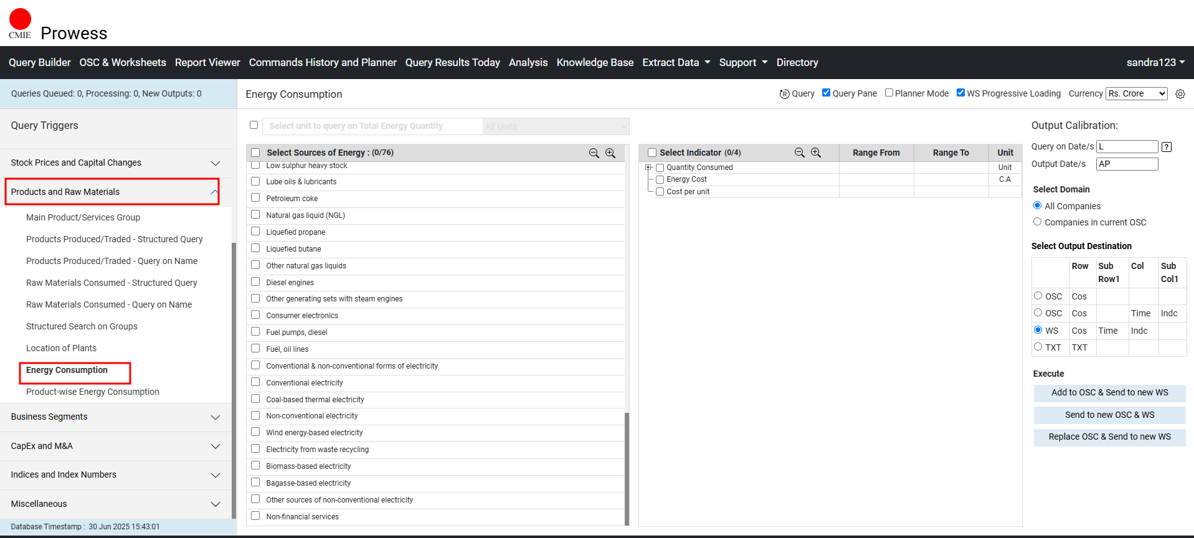This screenshot has height=538, width=1194.
Task: Click the Output Date/s input field
Action: click(x=1127, y=164)
